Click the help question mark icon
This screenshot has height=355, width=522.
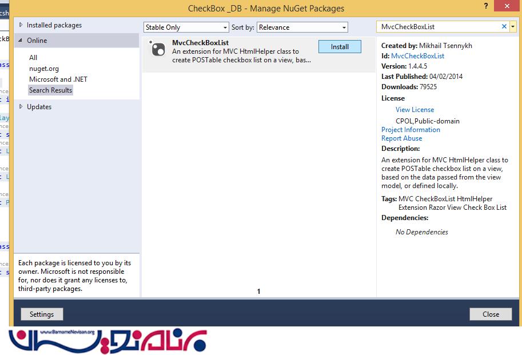487,5
